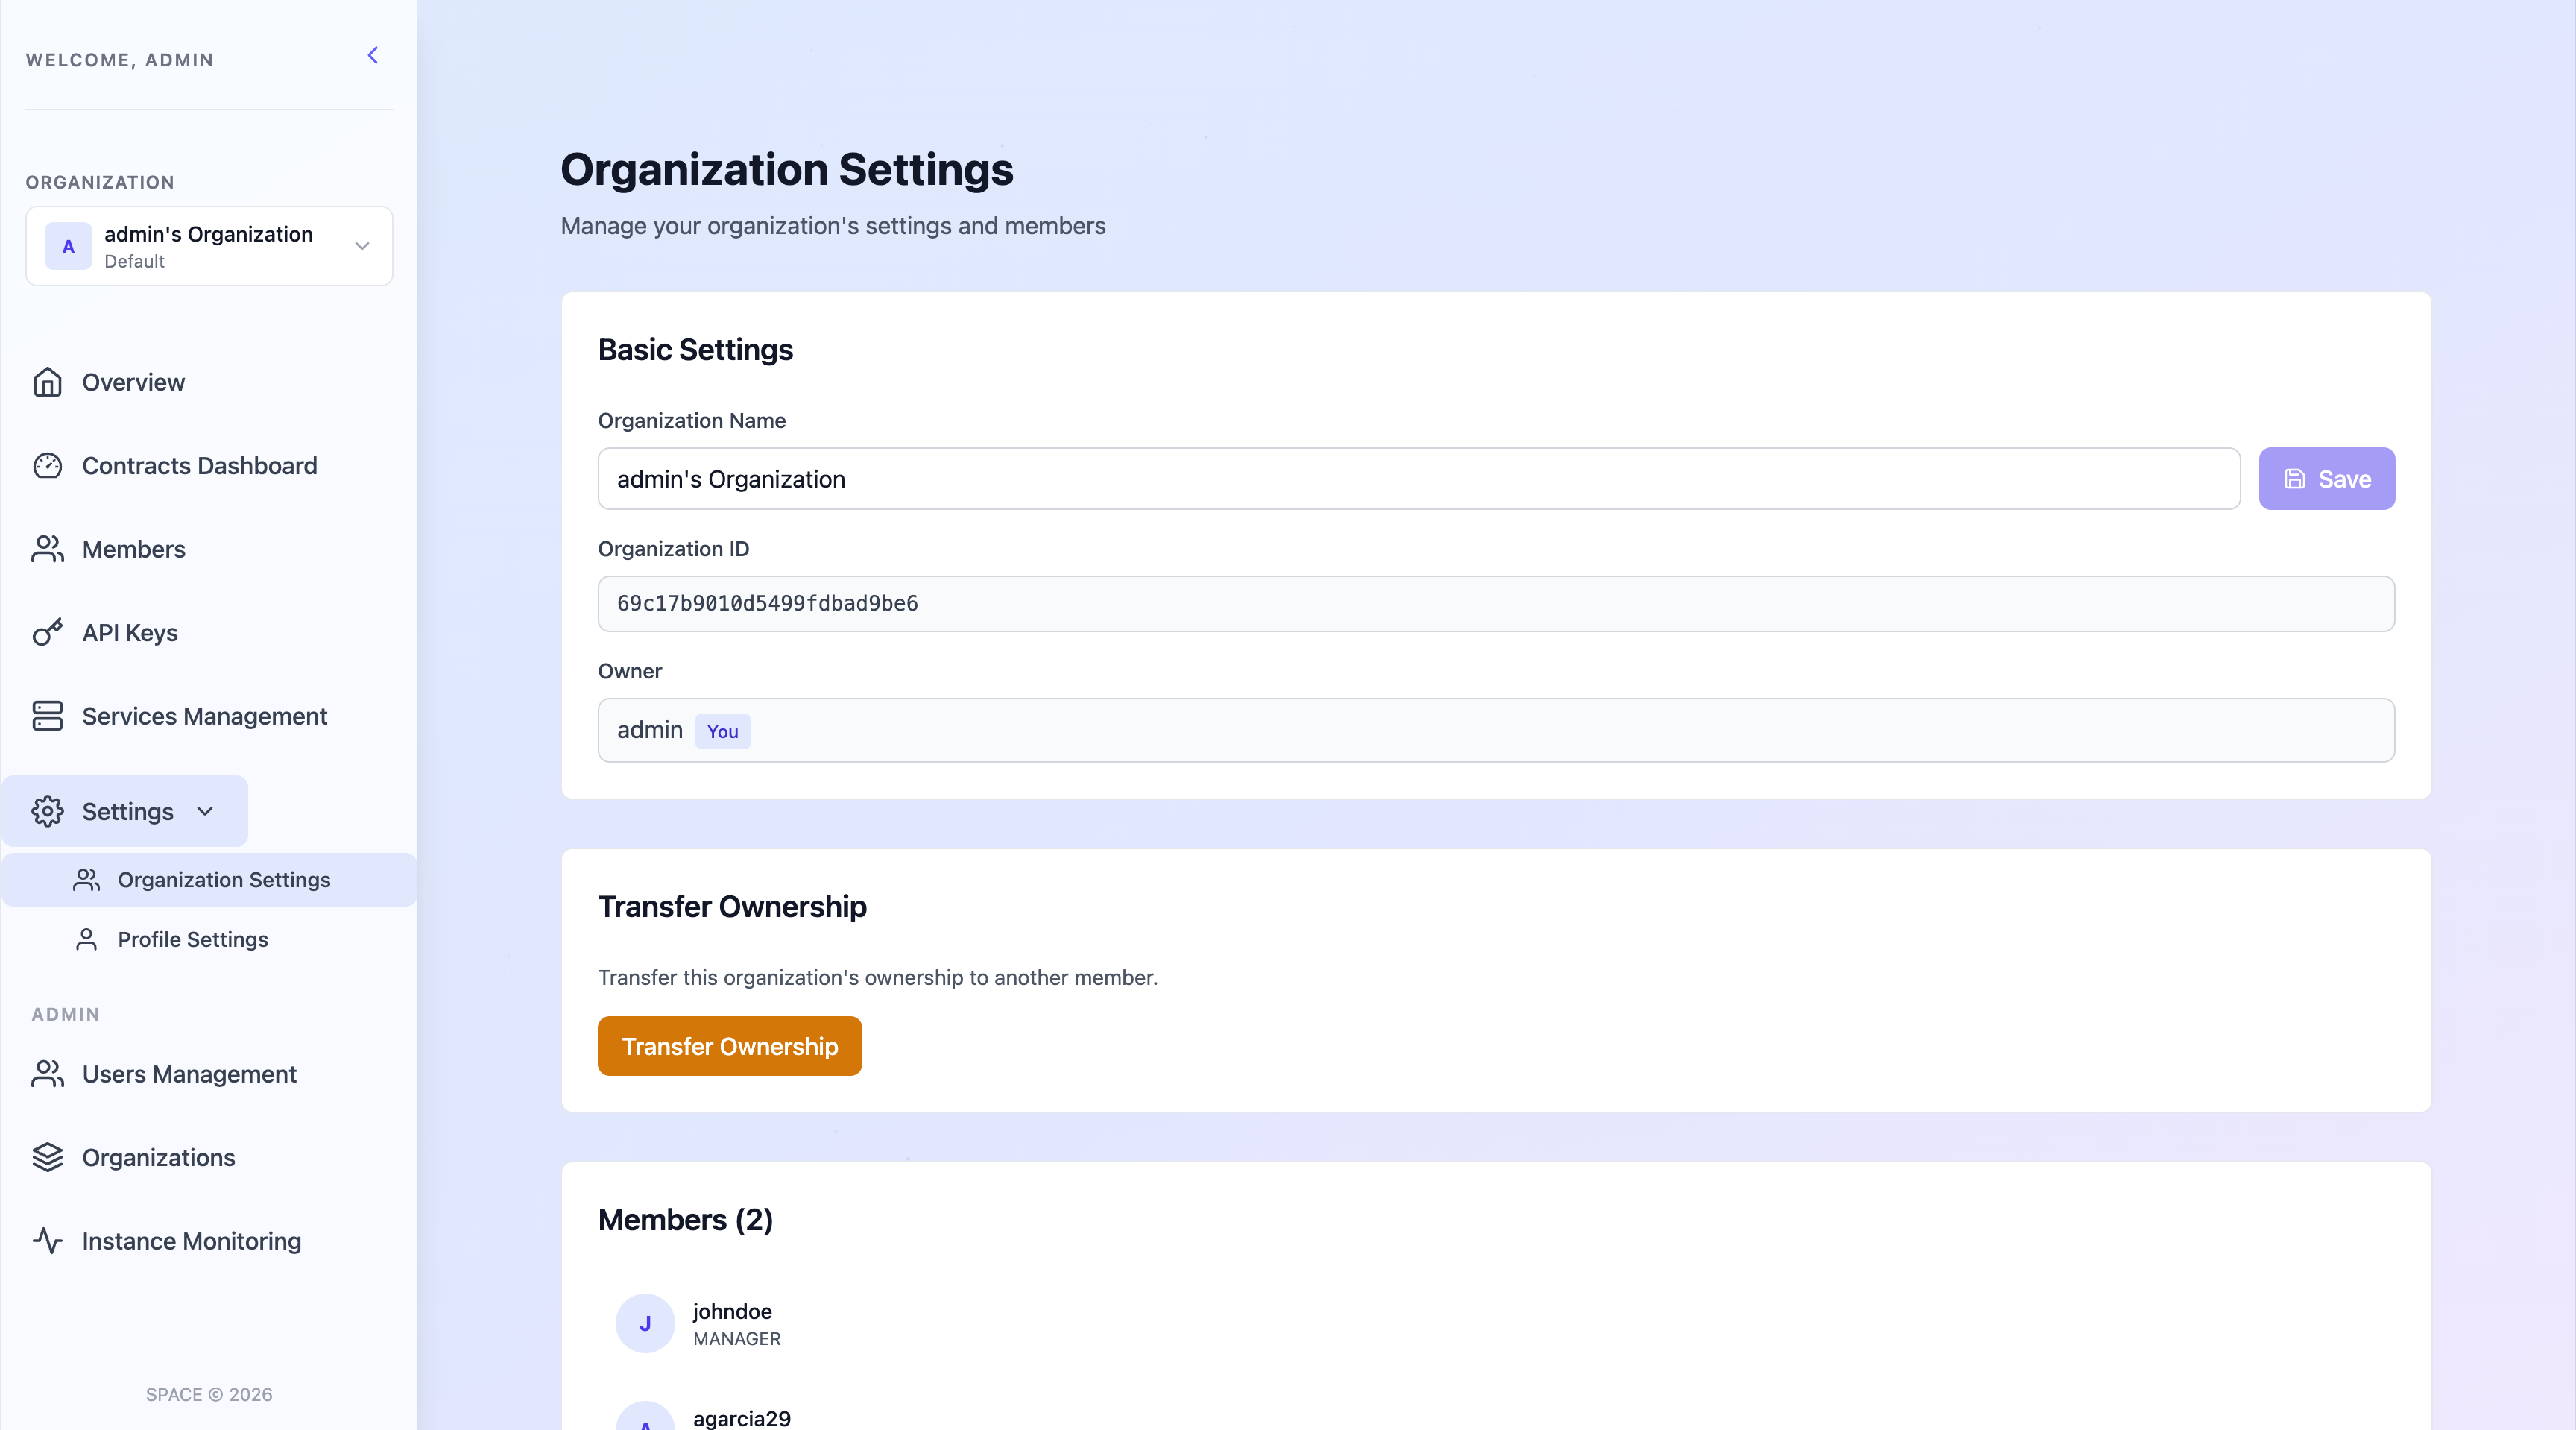Click the organization avatar letter A

(x=68, y=246)
